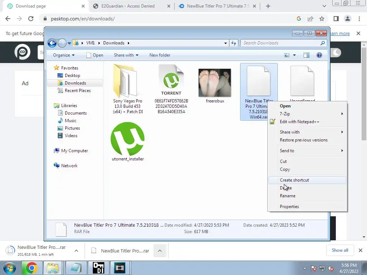Image resolution: width=367 pixels, height=275 pixels.
Task: Choose Edit with Notepad++
Action: point(307,122)
